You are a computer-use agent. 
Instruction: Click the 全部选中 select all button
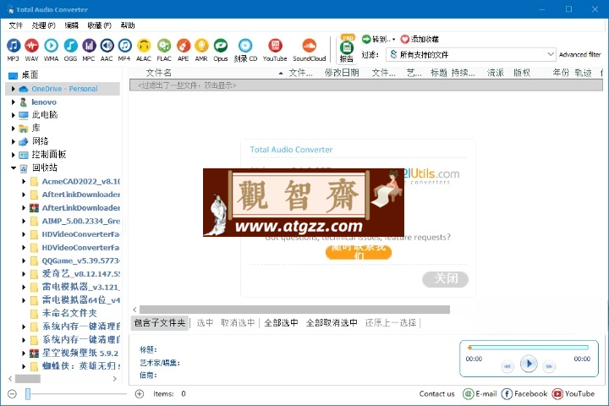pos(281,323)
